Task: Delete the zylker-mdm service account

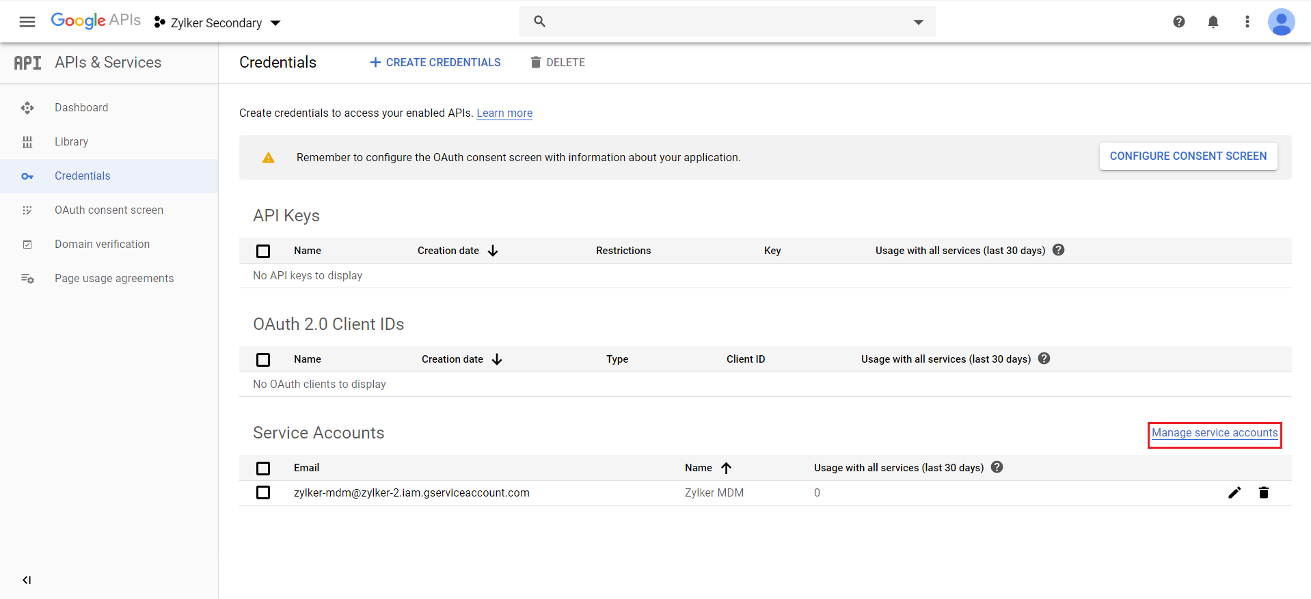Action: point(1264,492)
